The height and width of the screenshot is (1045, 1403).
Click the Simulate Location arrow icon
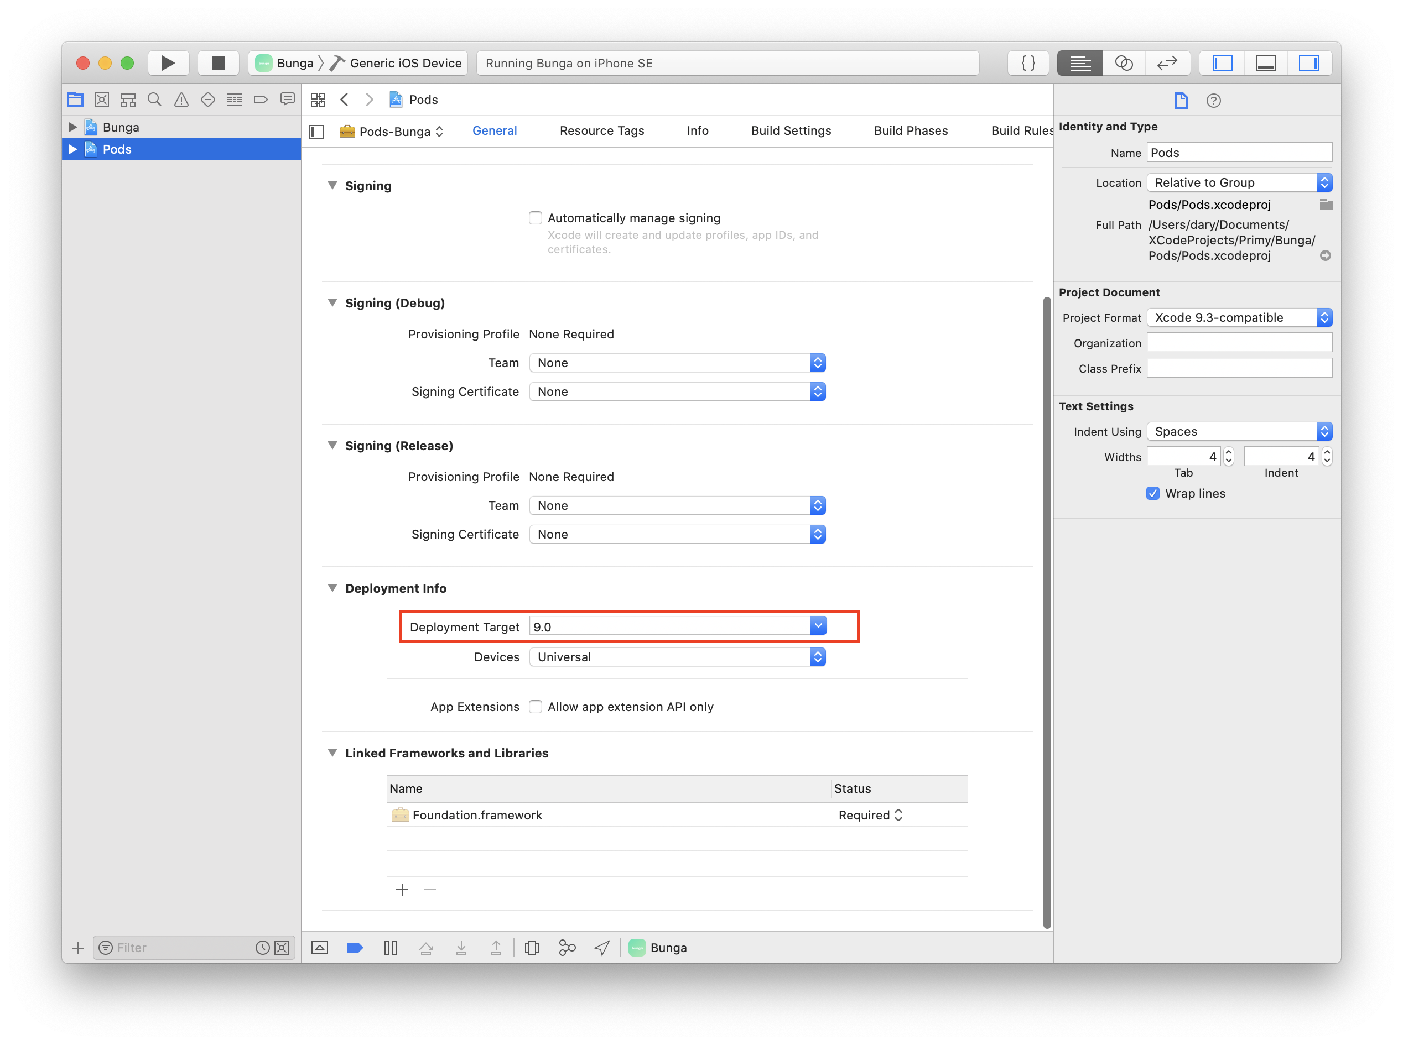click(x=602, y=947)
